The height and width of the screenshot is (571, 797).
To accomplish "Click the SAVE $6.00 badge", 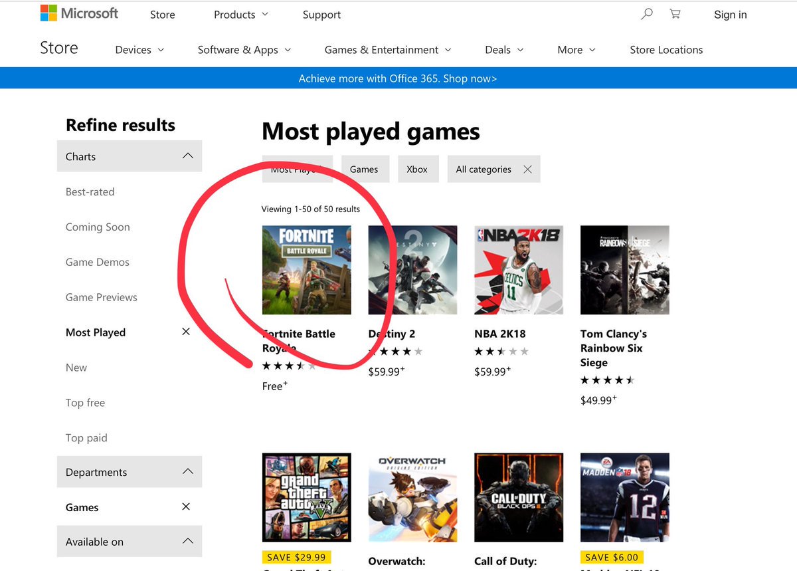I will 612,557.
